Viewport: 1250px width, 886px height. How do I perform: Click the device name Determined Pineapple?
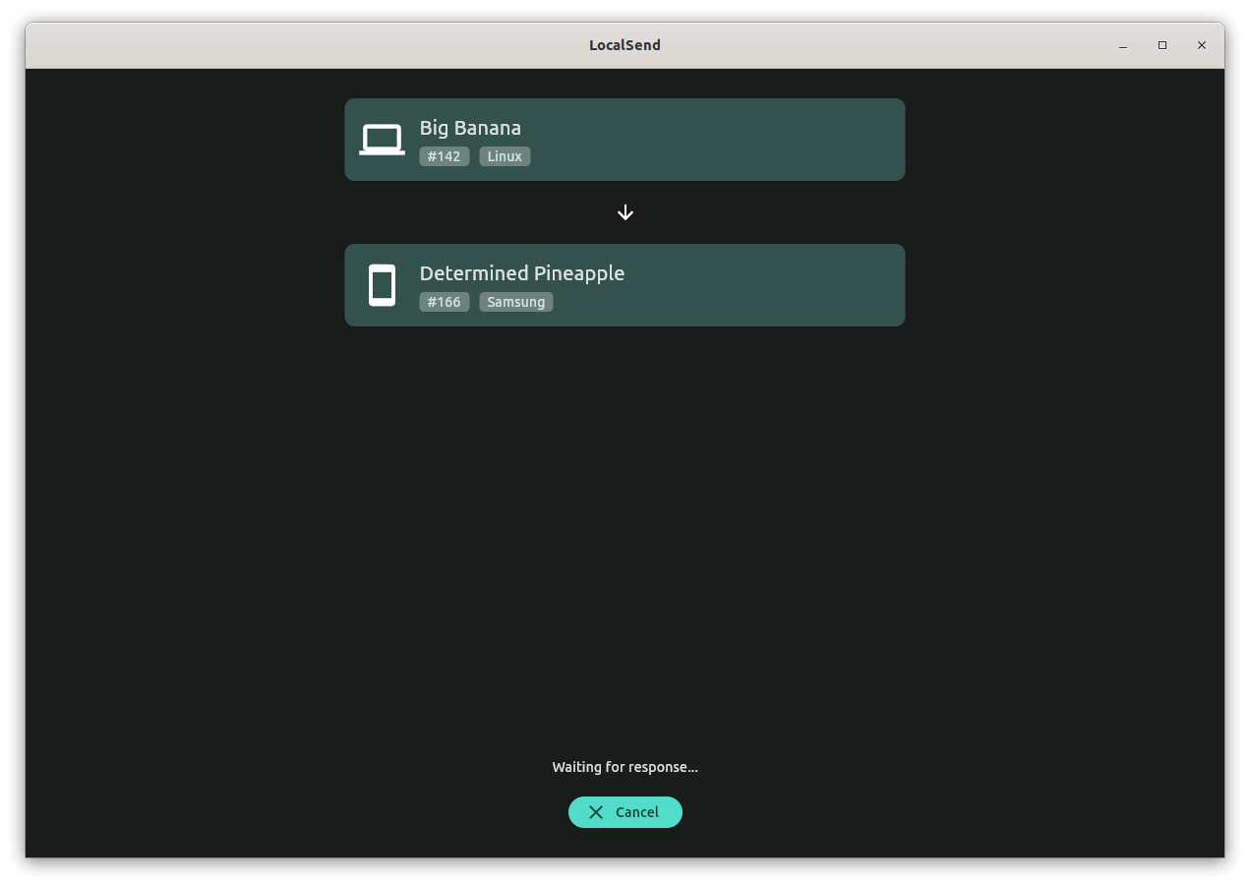pos(522,272)
